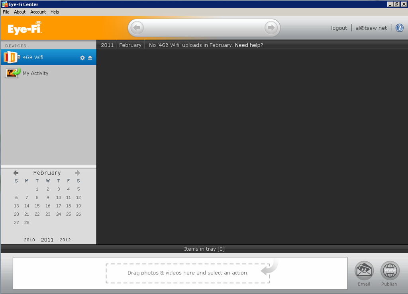This screenshot has width=408, height=294.
Task: Open help via the question mark icon
Action: click(x=399, y=28)
